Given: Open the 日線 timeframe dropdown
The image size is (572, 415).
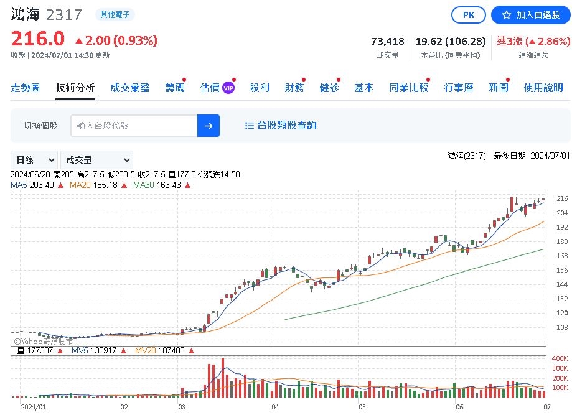Looking at the screenshot, I should (x=34, y=159).
